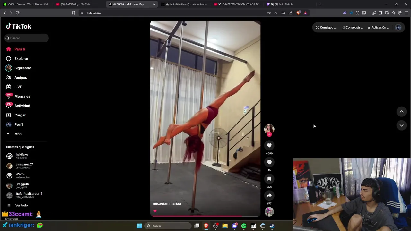Expand followed accounts with Ver todo
Viewport: 411px width, 231px height.
coord(18,205)
